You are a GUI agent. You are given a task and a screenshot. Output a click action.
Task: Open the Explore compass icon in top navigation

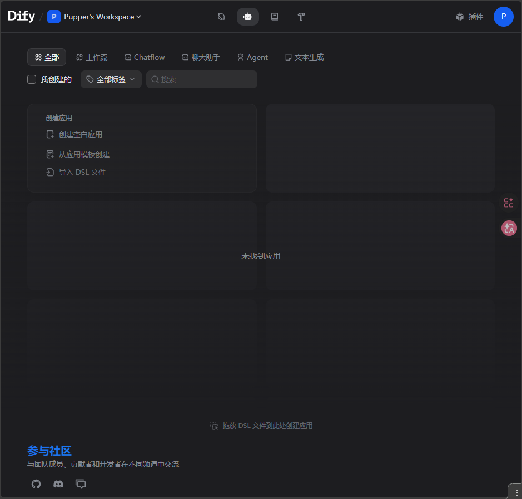point(221,17)
